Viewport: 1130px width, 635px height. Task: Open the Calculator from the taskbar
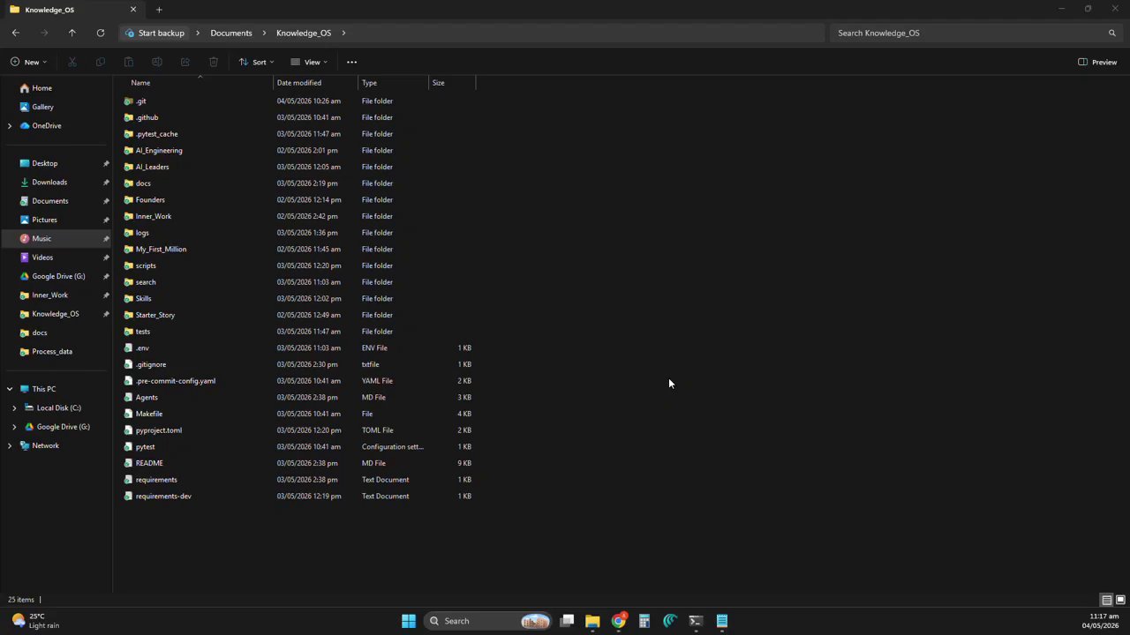click(x=644, y=621)
